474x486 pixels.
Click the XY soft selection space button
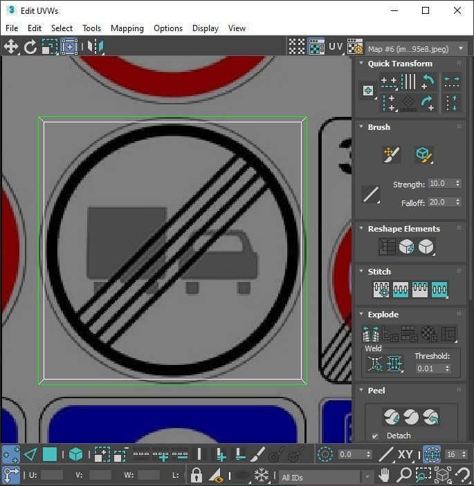[x=405, y=454]
